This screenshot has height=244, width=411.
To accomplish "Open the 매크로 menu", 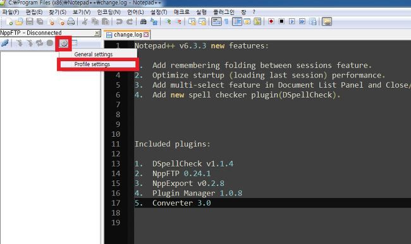I will point(181,12).
